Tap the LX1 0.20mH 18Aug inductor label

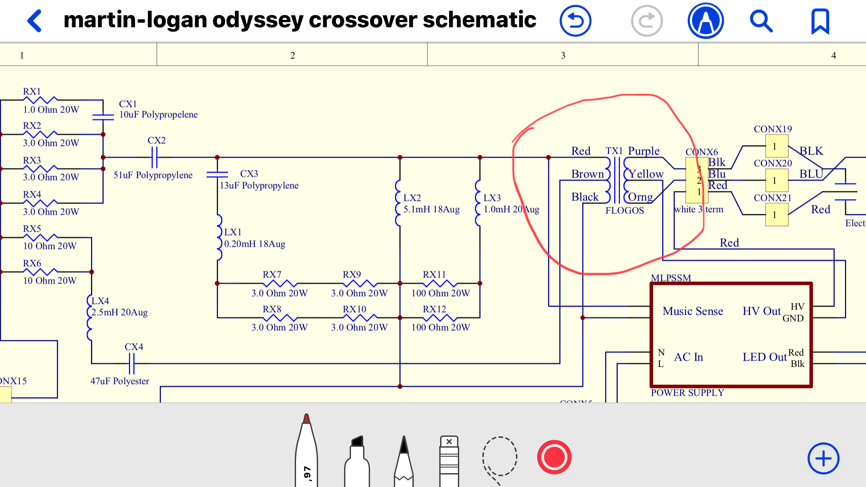coord(254,238)
